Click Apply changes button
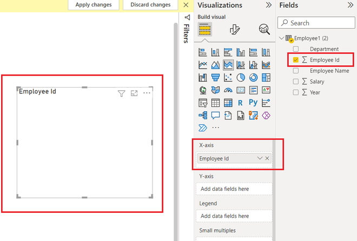Viewport: 357px width, 241px height. 94,4
